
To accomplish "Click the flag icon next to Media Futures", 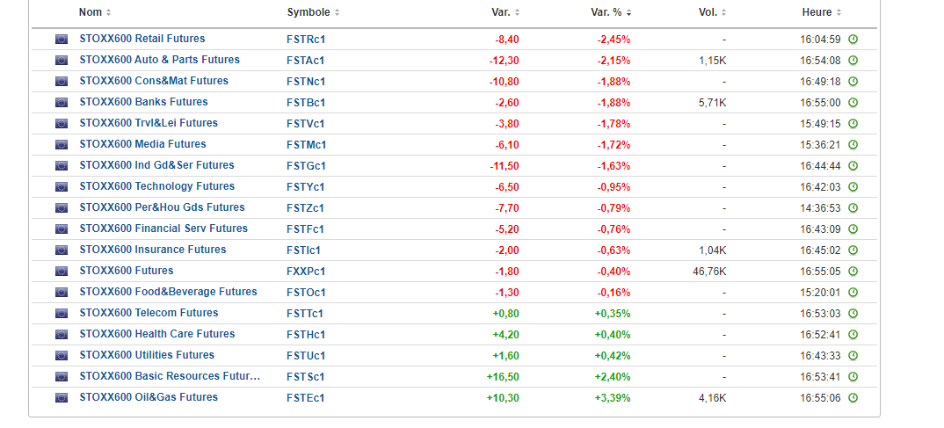I will [x=62, y=145].
